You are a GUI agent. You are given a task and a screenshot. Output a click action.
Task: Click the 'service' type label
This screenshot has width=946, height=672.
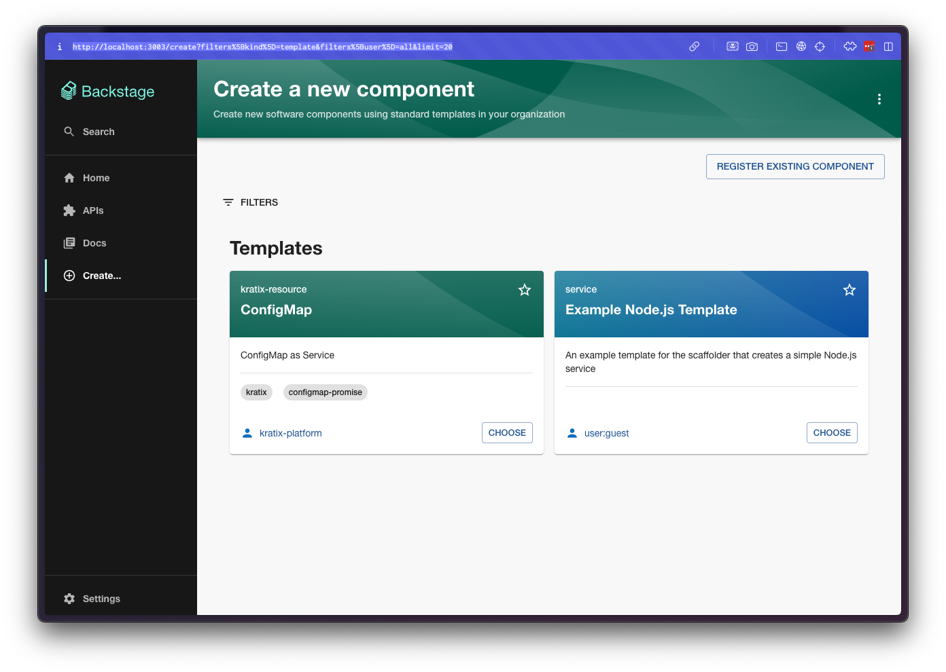[x=581, y=289]
